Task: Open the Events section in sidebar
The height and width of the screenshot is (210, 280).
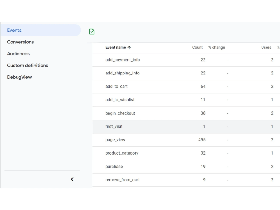Action: pos(41,30)
